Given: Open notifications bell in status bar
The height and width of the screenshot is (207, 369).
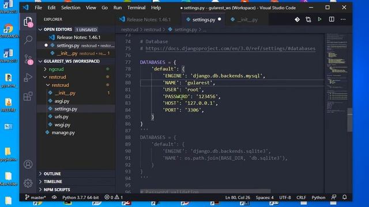Looking at the screenshot, I should tap(345, 197).
